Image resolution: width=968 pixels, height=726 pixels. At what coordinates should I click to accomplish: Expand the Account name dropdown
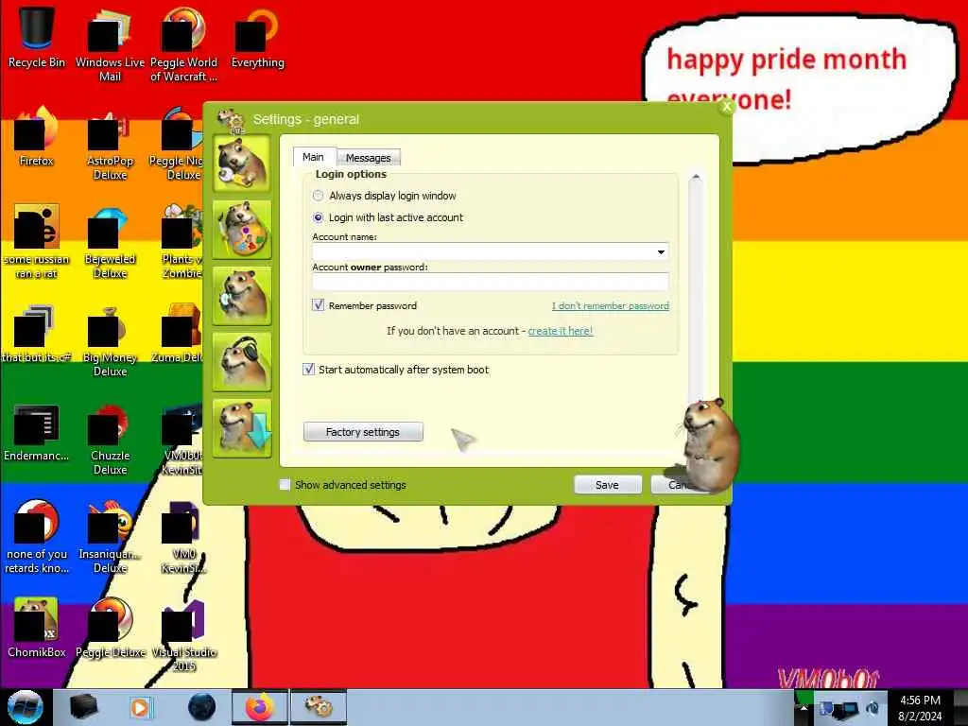[661, 251]
